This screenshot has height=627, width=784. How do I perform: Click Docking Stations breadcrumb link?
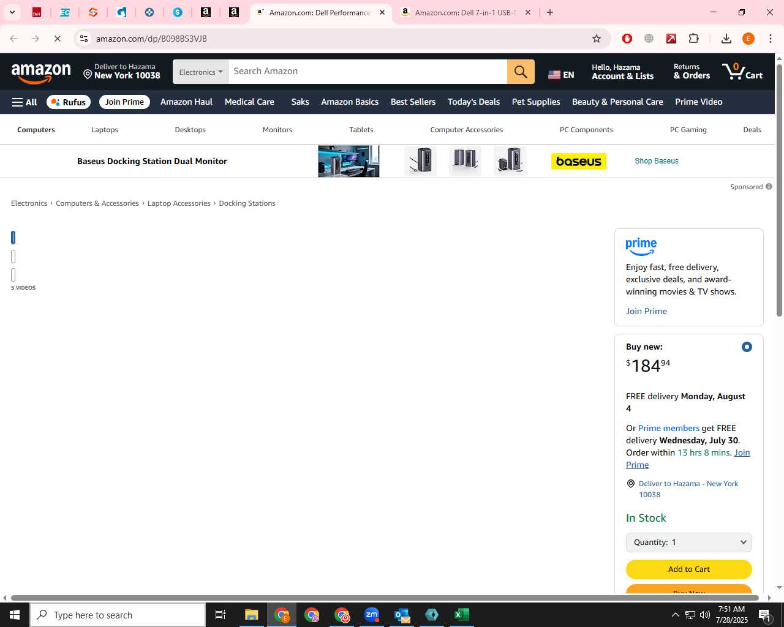point(247,203)
